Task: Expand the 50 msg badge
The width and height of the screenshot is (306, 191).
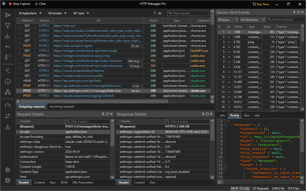Action: 136,66
